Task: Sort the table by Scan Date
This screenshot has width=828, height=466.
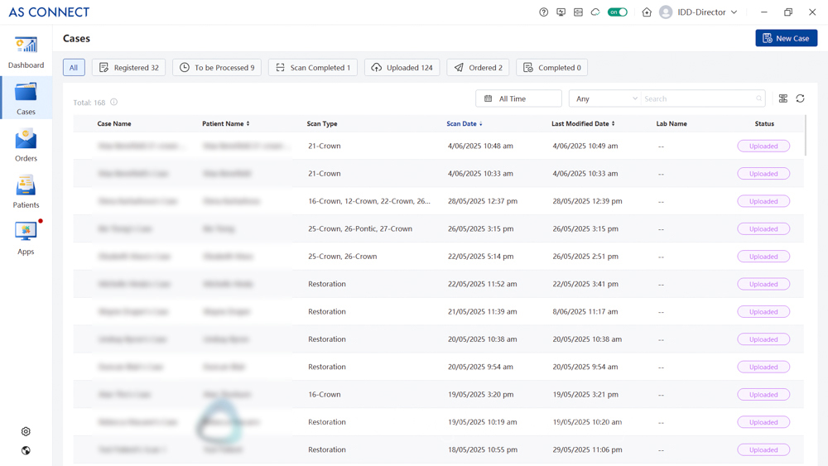Action: 465,123
